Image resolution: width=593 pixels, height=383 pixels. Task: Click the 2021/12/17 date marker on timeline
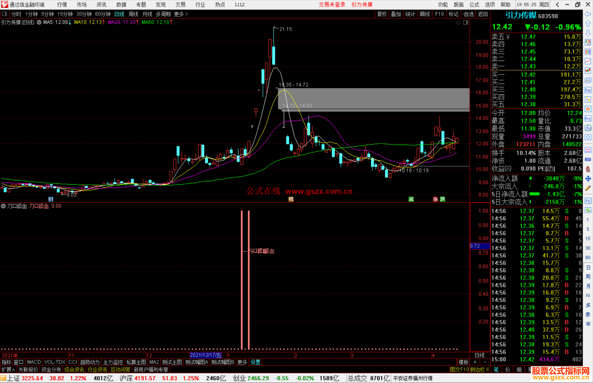[205, 355]
